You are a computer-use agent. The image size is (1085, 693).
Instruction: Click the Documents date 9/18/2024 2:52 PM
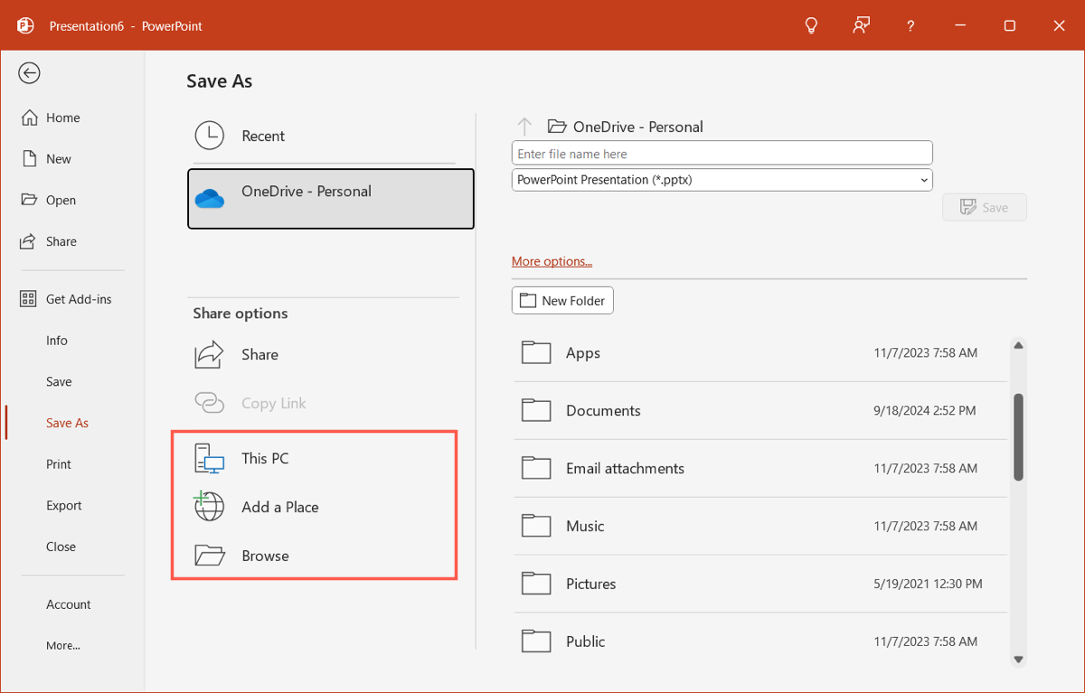click(x=925, y=411)
